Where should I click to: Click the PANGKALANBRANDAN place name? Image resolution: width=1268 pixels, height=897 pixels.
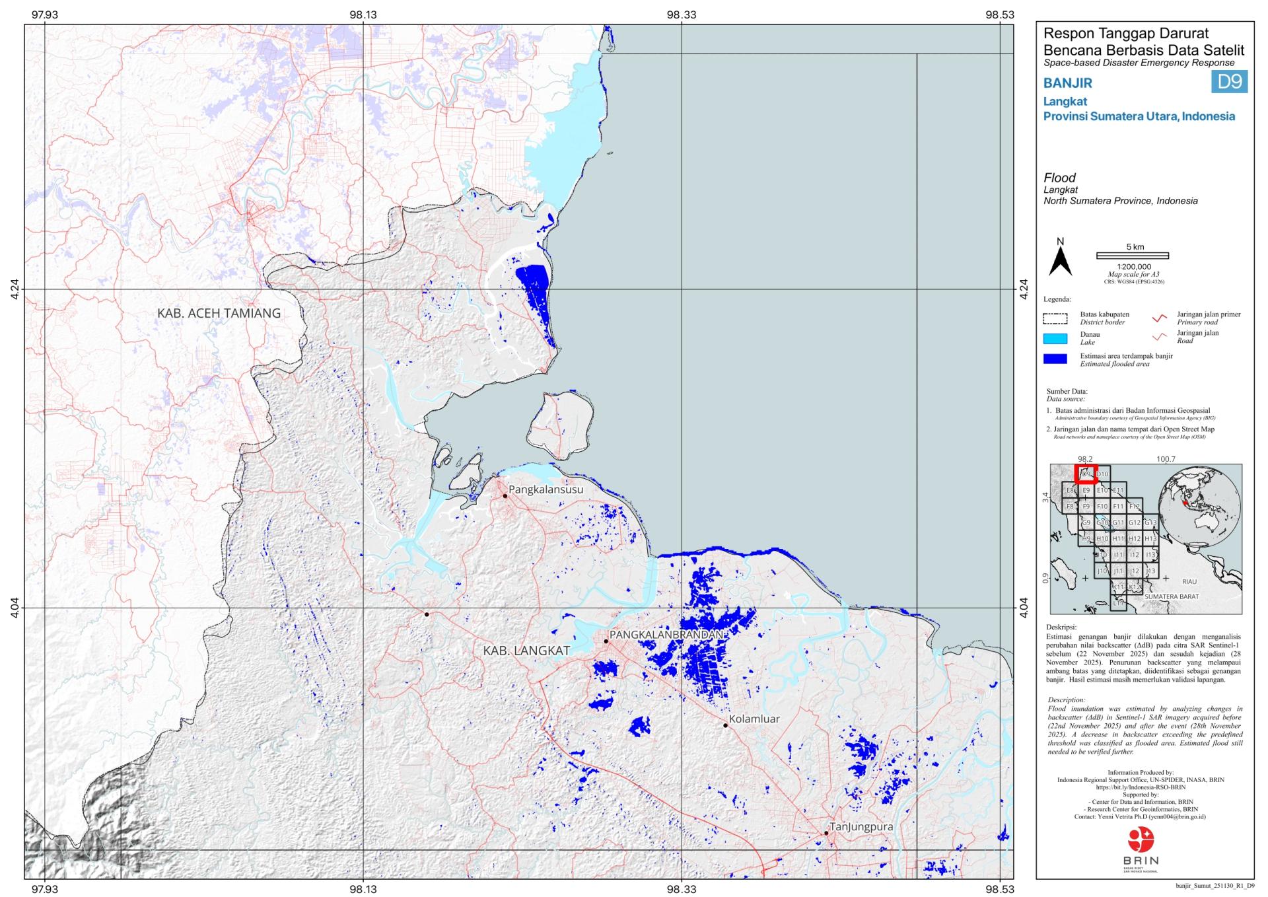[666, 634]
